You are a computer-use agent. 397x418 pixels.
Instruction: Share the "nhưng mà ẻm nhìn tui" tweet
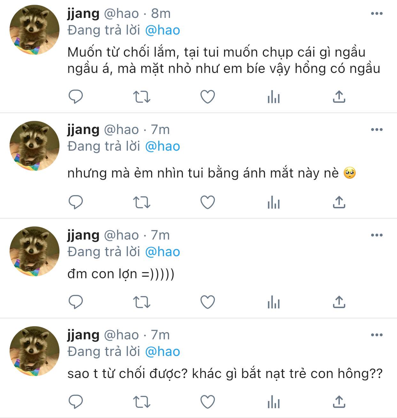pyautogui.click(x=339, y=202)
